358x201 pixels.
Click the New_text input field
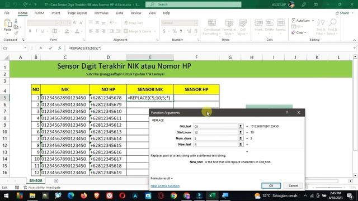[x=215, y=144]
